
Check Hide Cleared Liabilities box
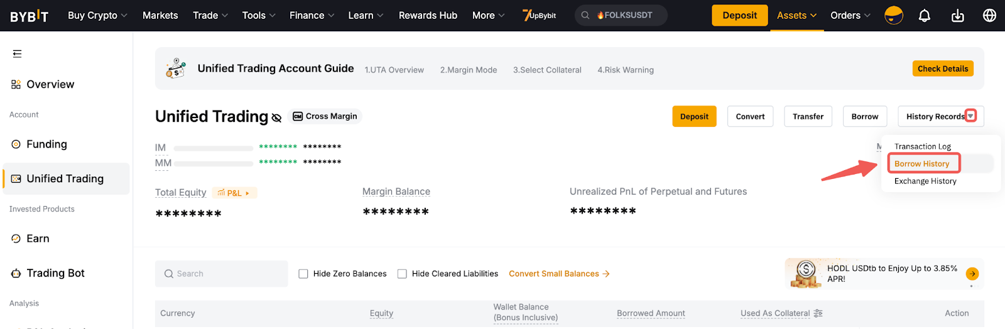point(402,274)
